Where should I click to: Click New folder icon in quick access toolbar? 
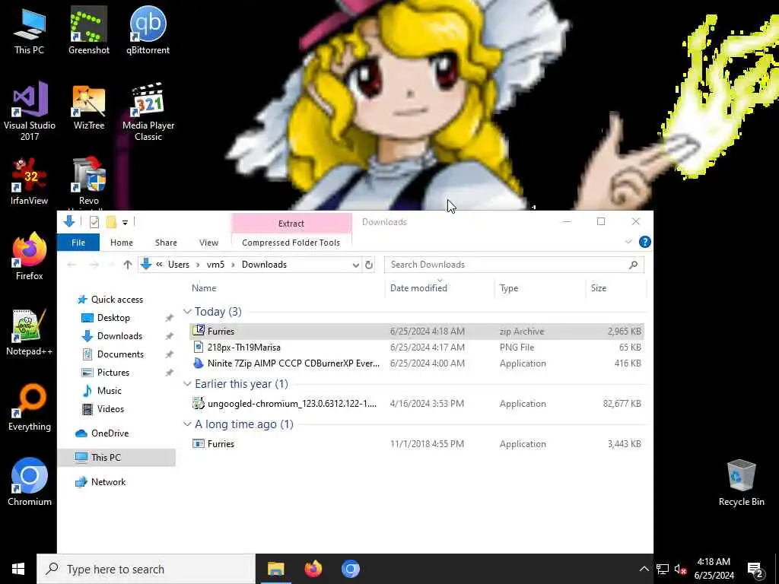(111, 222)
